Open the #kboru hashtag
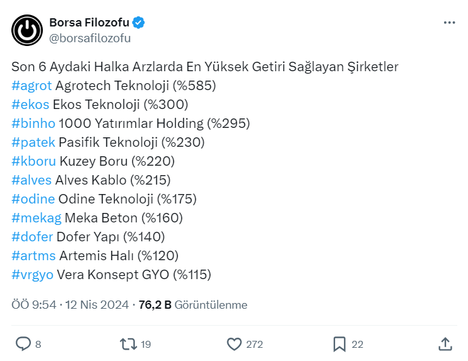468x361 pixels. (x=33, y=161)
